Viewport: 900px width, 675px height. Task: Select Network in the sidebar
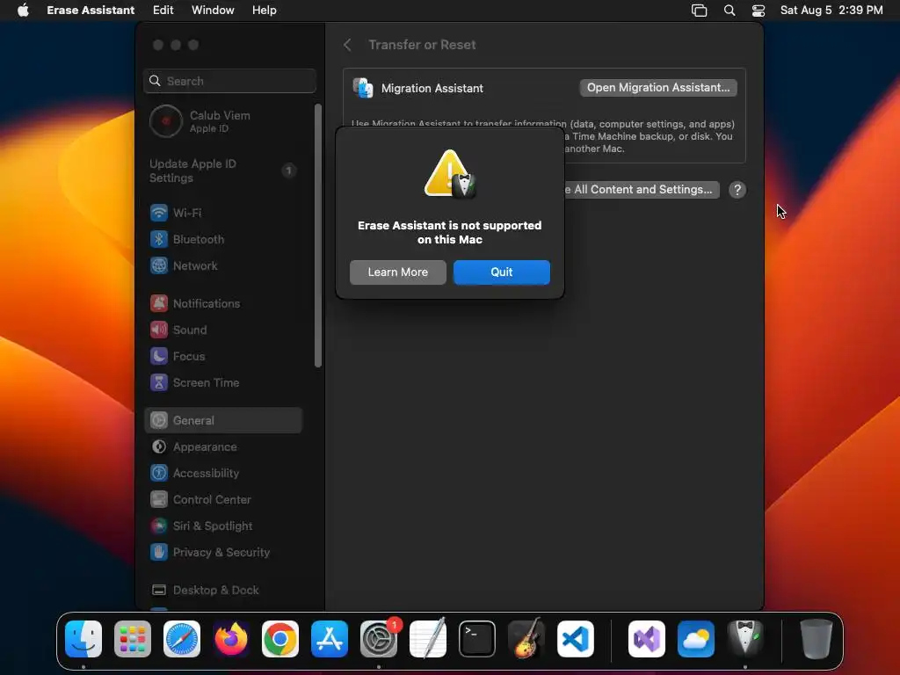pyautogui.click(x=224, y=265)
